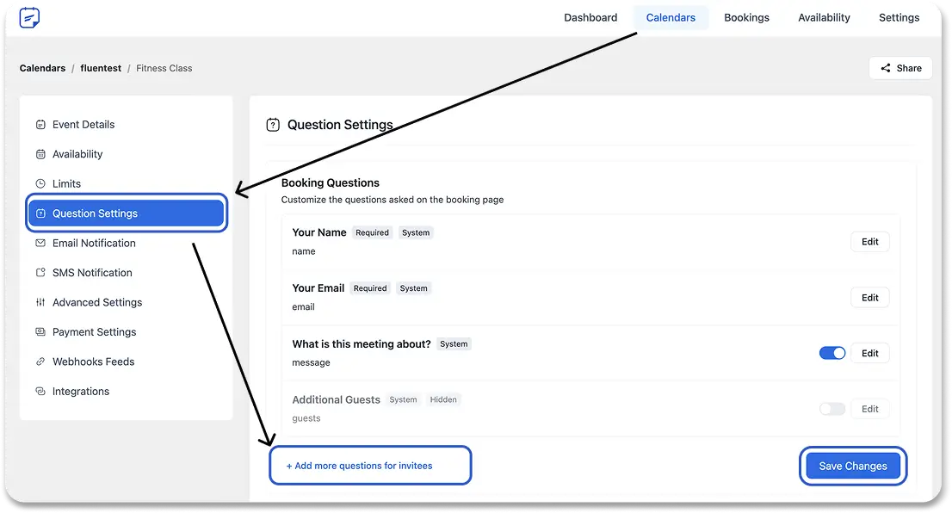Click the Integrations icon
The height and width of the screenshot is (513, 952).
(40, 392)
